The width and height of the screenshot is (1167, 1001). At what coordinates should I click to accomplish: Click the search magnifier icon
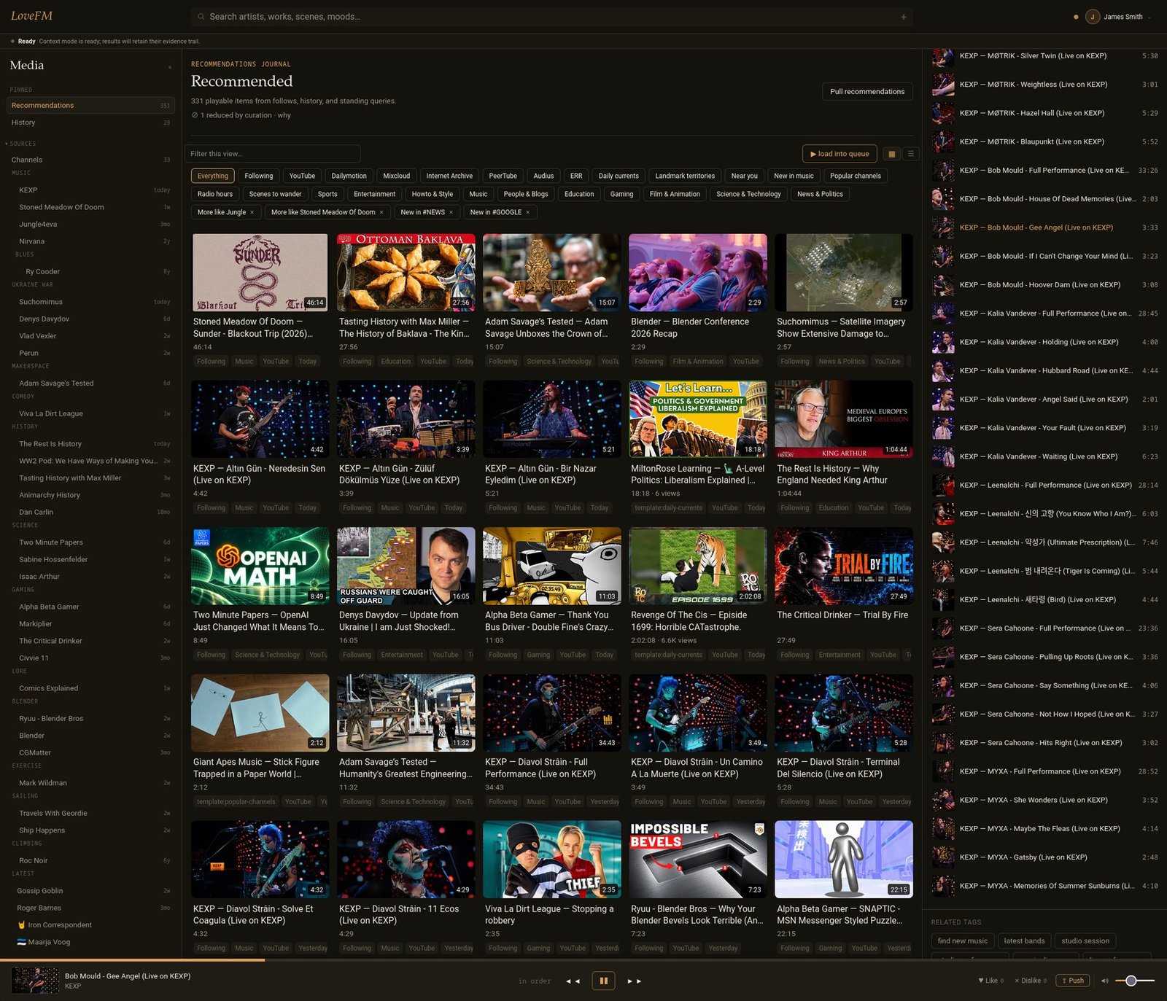coord(201,17)
